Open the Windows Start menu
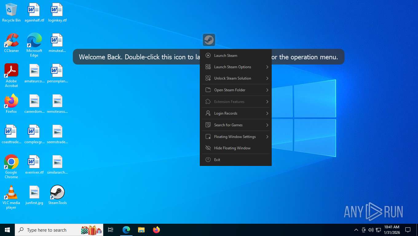This screenshot has height=236, width=418. point(7,230)
